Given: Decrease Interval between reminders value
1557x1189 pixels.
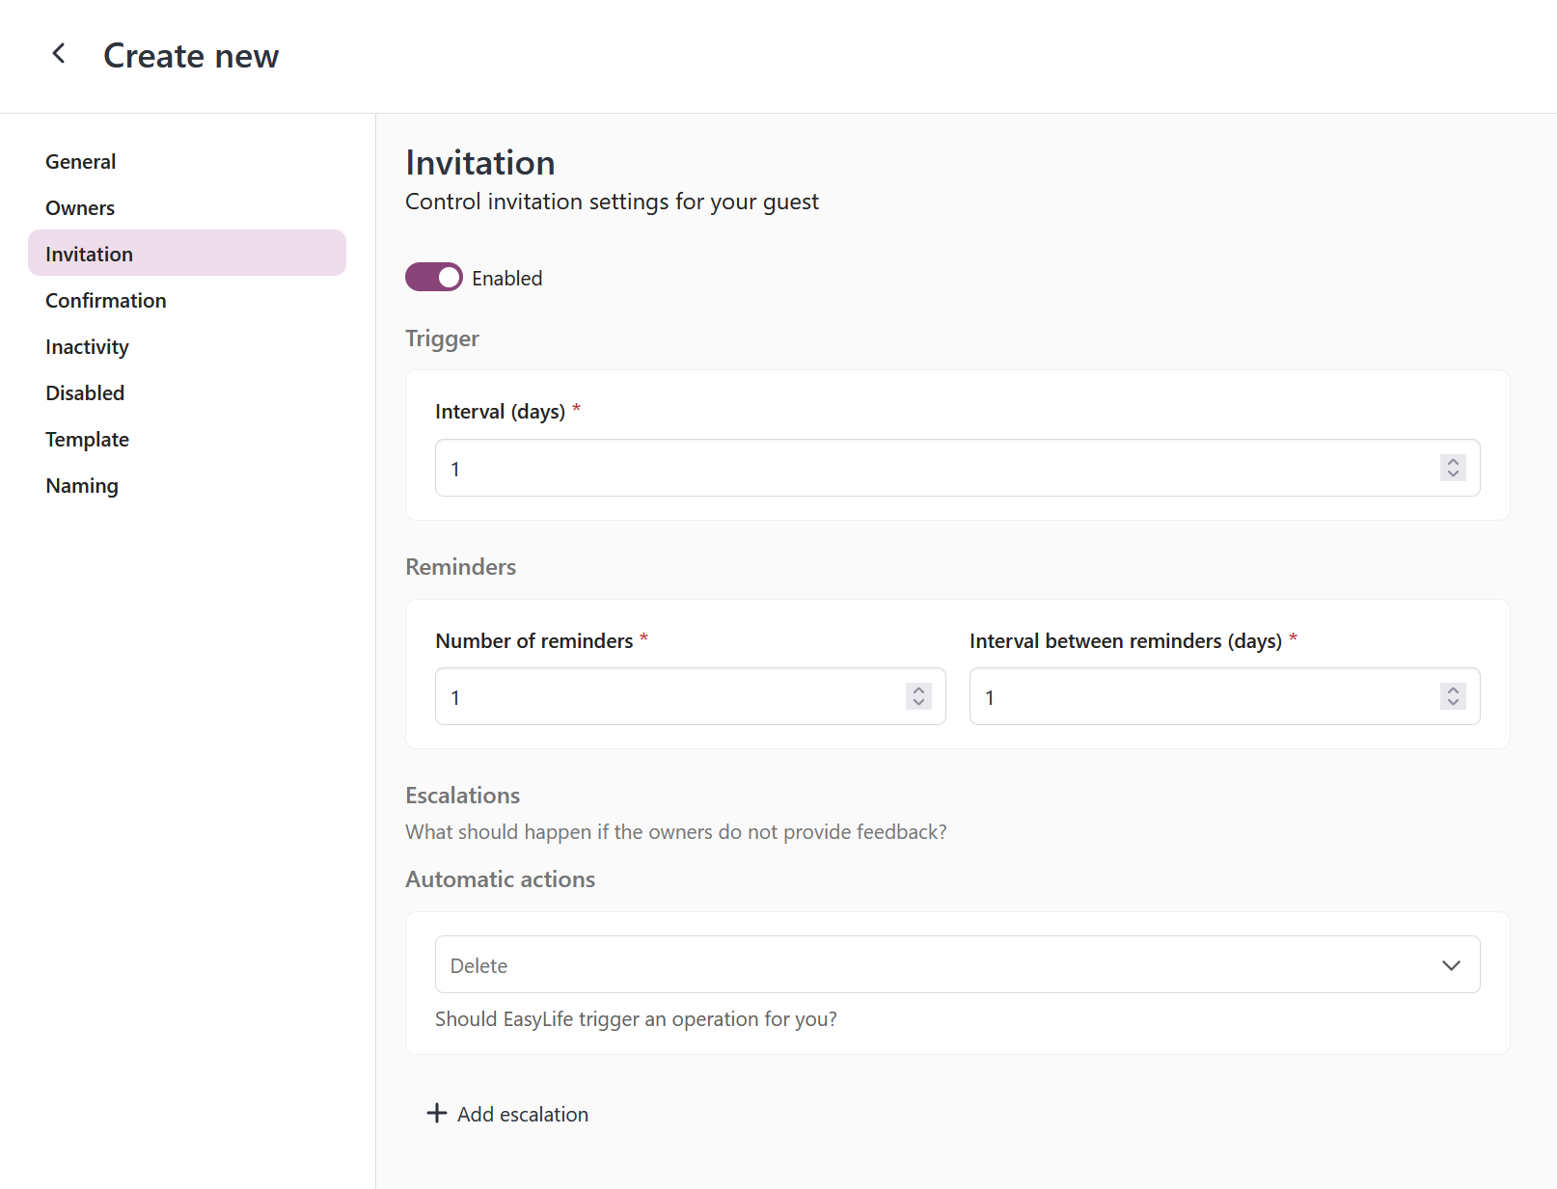Looking at the screenshot, I should [1453, 703].
